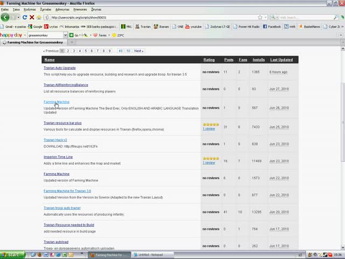Open the Travian Auto Upgrade script link
Screen dimensions: 345x259
[x=60, y=68]
